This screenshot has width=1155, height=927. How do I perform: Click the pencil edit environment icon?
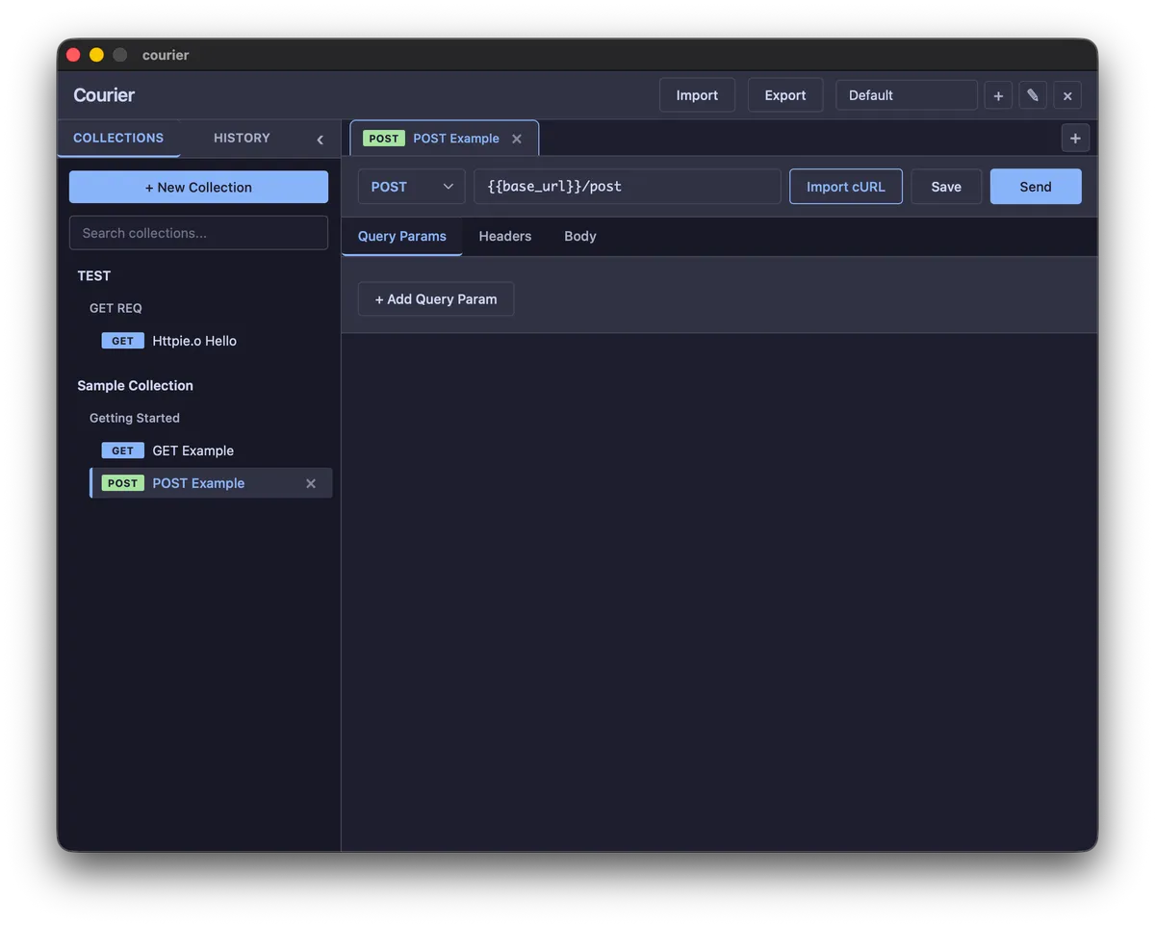click(x=1033, y=95)
